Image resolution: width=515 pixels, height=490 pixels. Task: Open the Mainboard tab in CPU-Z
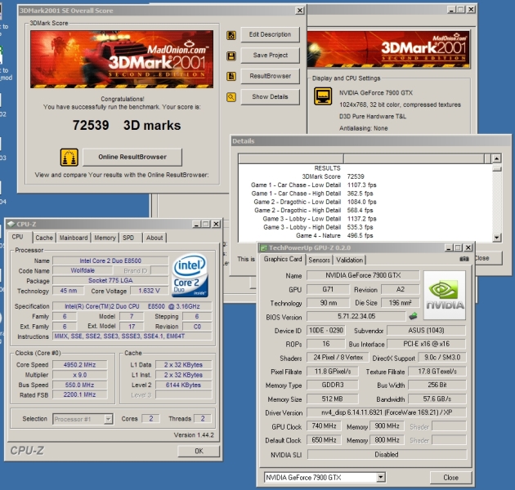click(74, 238)
